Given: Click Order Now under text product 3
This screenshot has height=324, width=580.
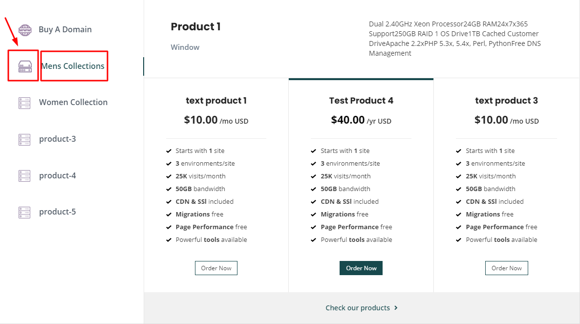Looking at the screenshot, I should pos(506,268).
